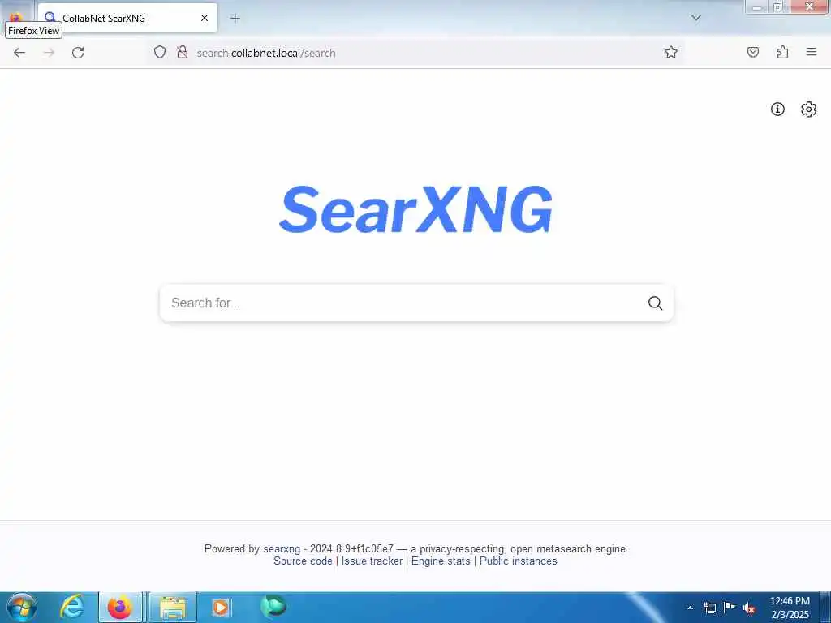This screenshot has width=831, height=623.
Task: Save page to Pocket
Action: pyautogui.click(x=752, y=52)
